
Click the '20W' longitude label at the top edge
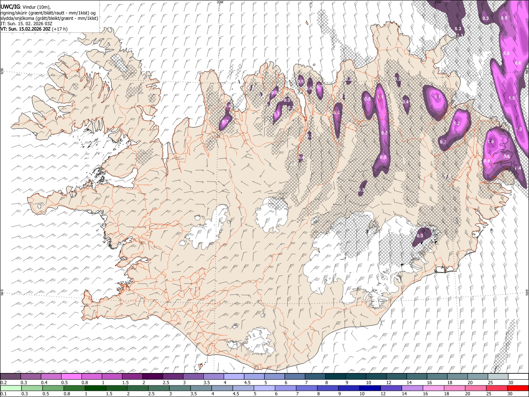tap(220, 2)
